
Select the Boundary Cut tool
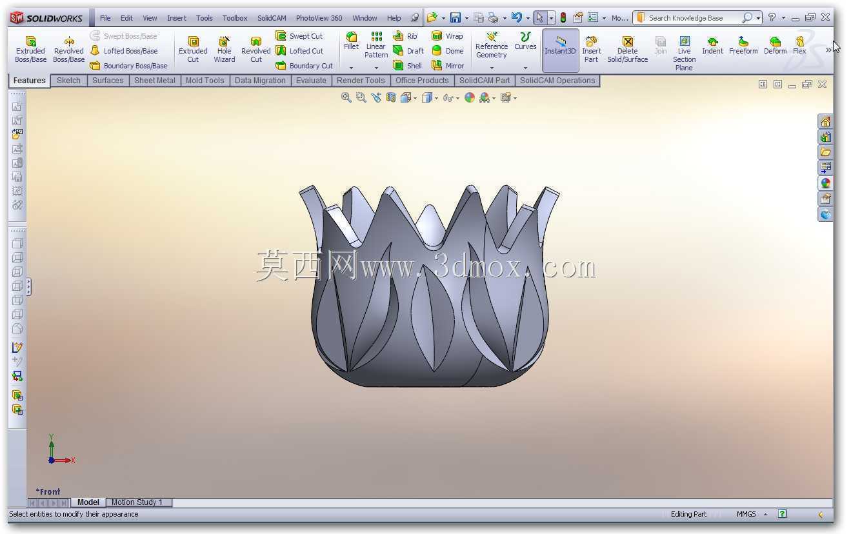(304, 65)
